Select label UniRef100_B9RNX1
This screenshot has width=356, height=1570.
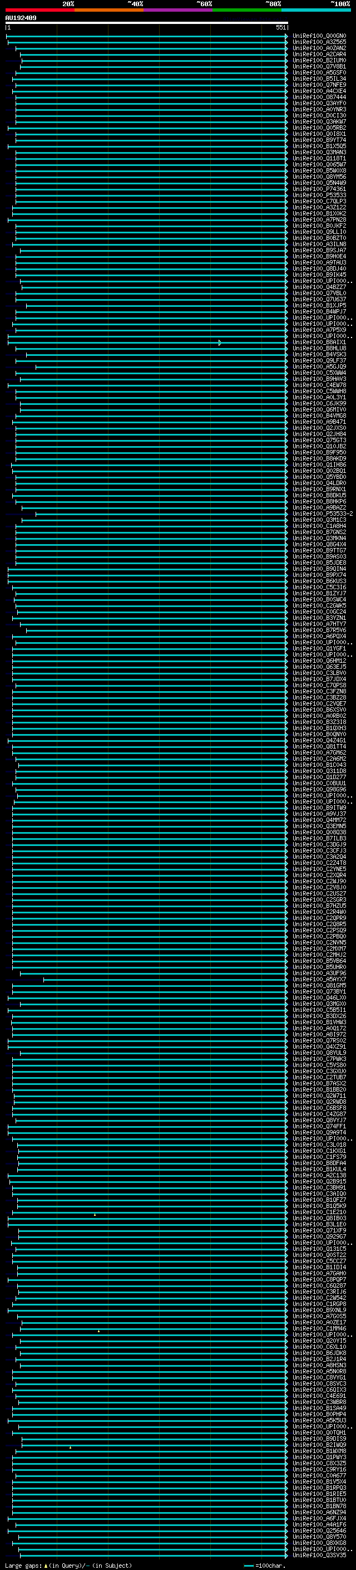pyautogui.click(x=319, y=490)
